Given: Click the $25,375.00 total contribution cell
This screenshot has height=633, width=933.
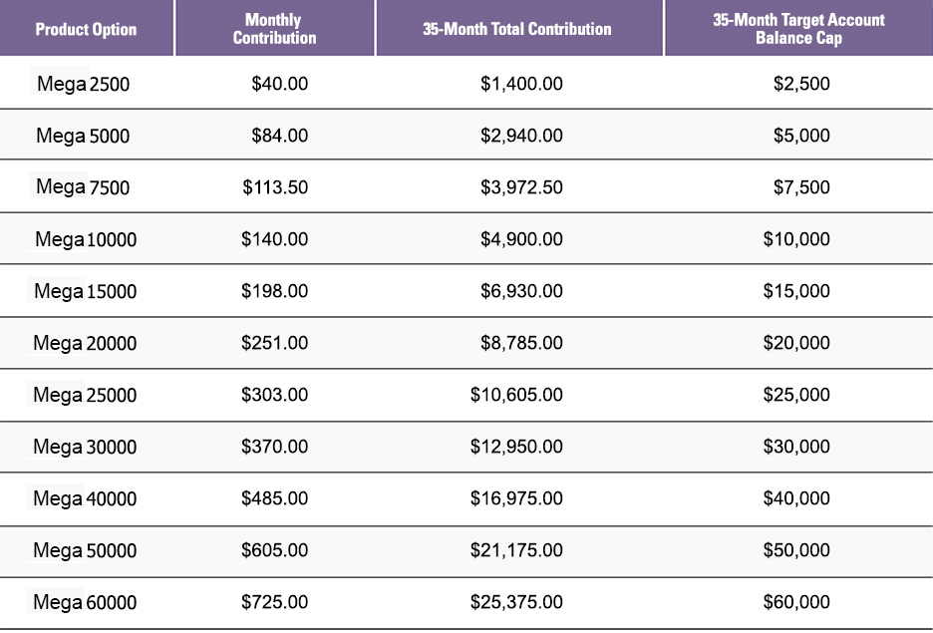Looking at the screenshot, I should [516, 601].
